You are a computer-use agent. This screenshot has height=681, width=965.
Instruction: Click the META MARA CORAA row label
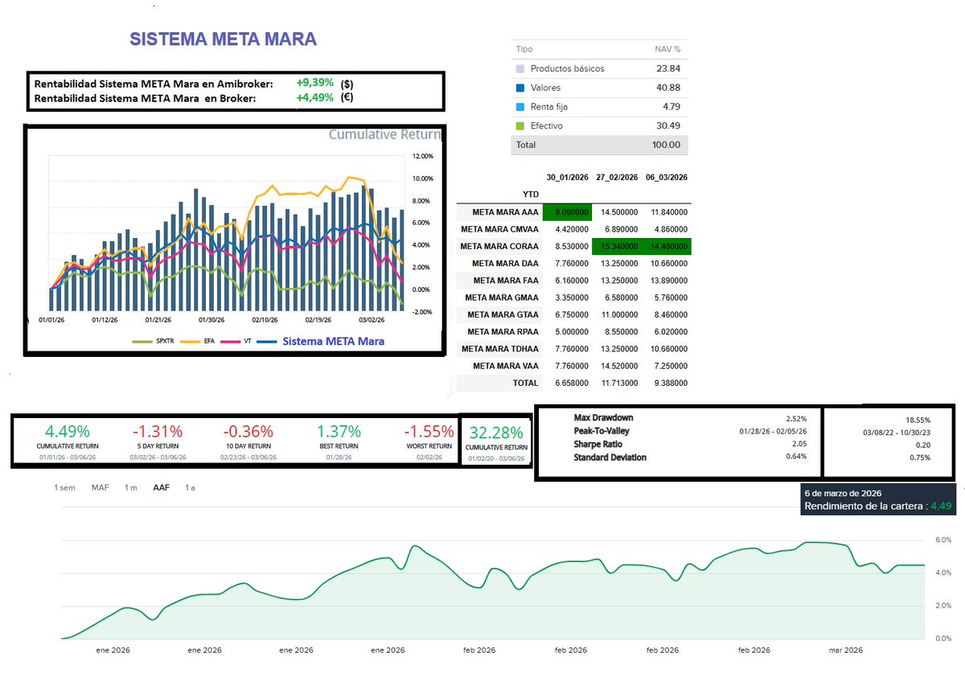click(499, 246)
